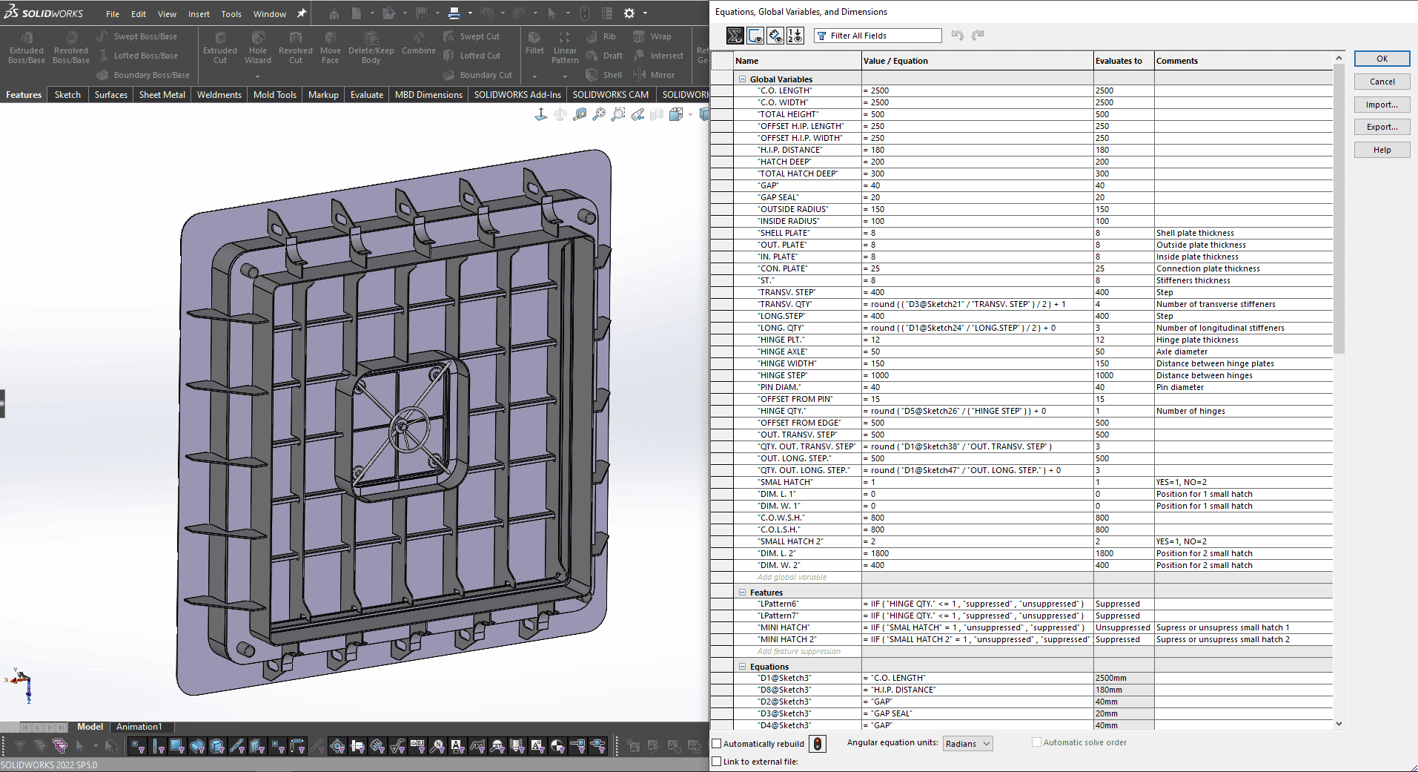Switch to Ordered View icon
This screenshot has width=1418, height=772.
[x=795, y=36]
